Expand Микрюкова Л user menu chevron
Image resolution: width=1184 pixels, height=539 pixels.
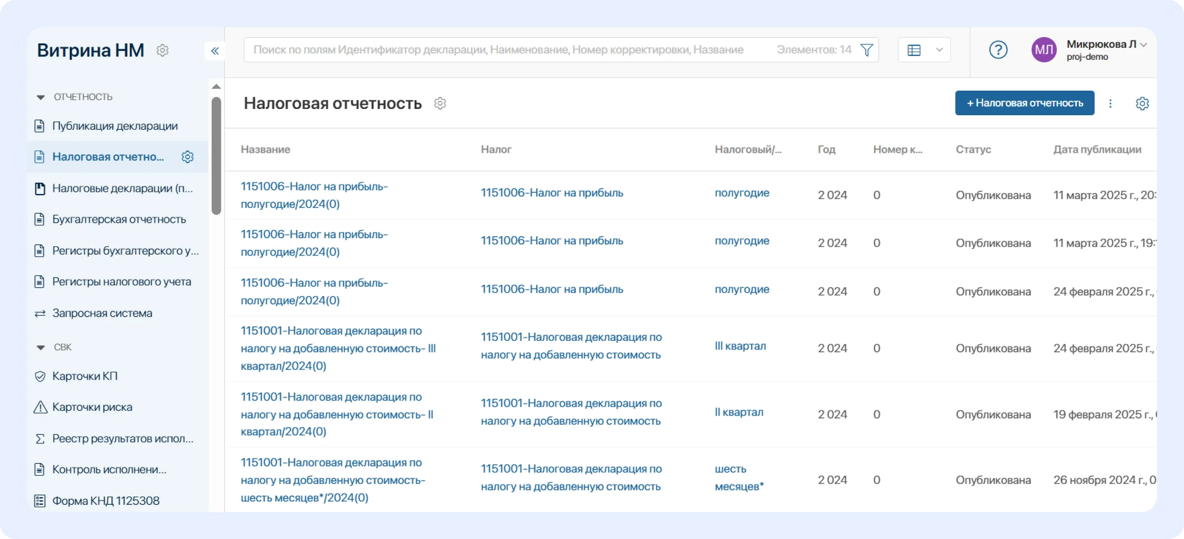click(1144, 44)
